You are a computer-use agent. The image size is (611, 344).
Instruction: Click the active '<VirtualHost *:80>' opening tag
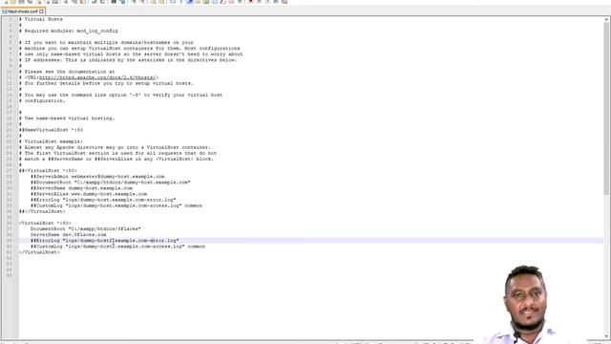[x=45, y=223]
